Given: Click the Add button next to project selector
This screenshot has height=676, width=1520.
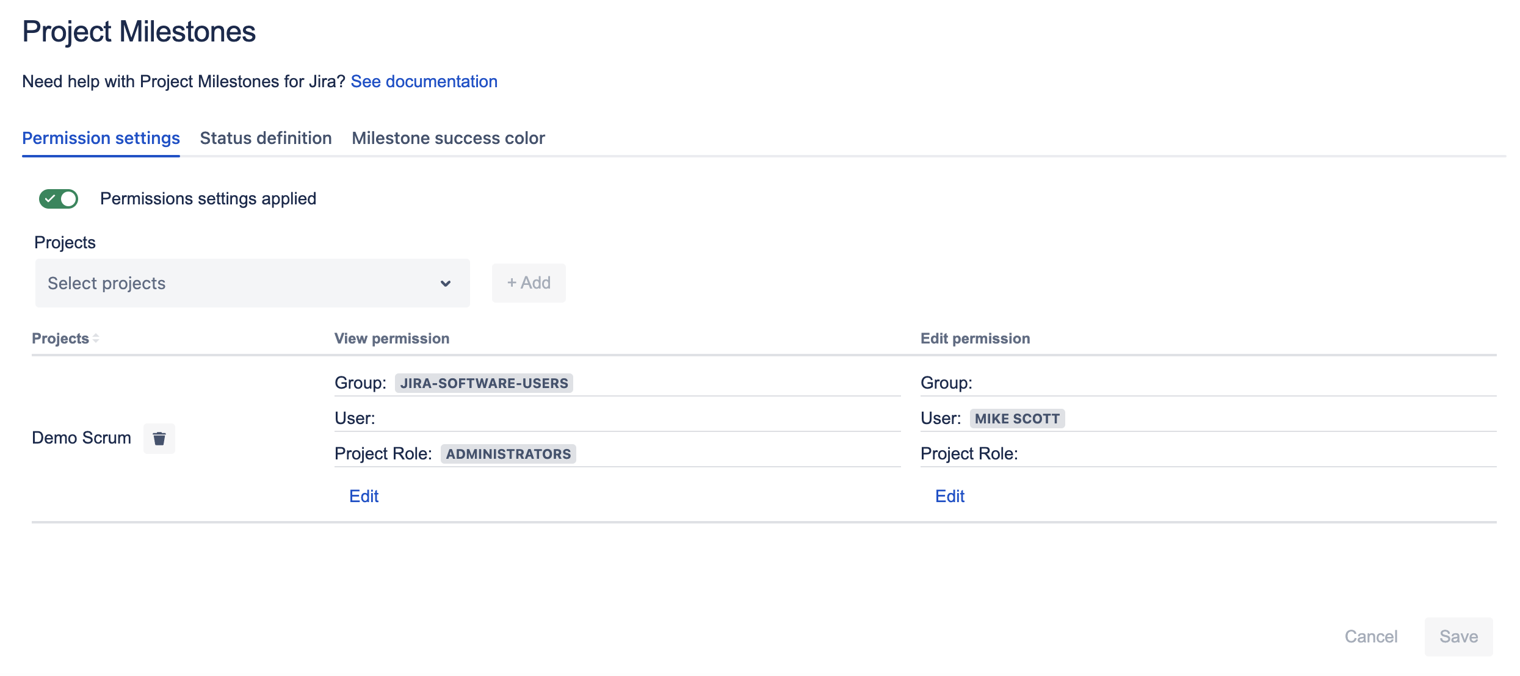Looking at the screenshot, I should pyautogui.click(x=528, y=282).
